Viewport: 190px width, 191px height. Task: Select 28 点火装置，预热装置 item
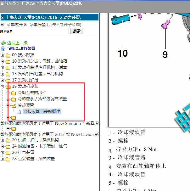point(33,159)
